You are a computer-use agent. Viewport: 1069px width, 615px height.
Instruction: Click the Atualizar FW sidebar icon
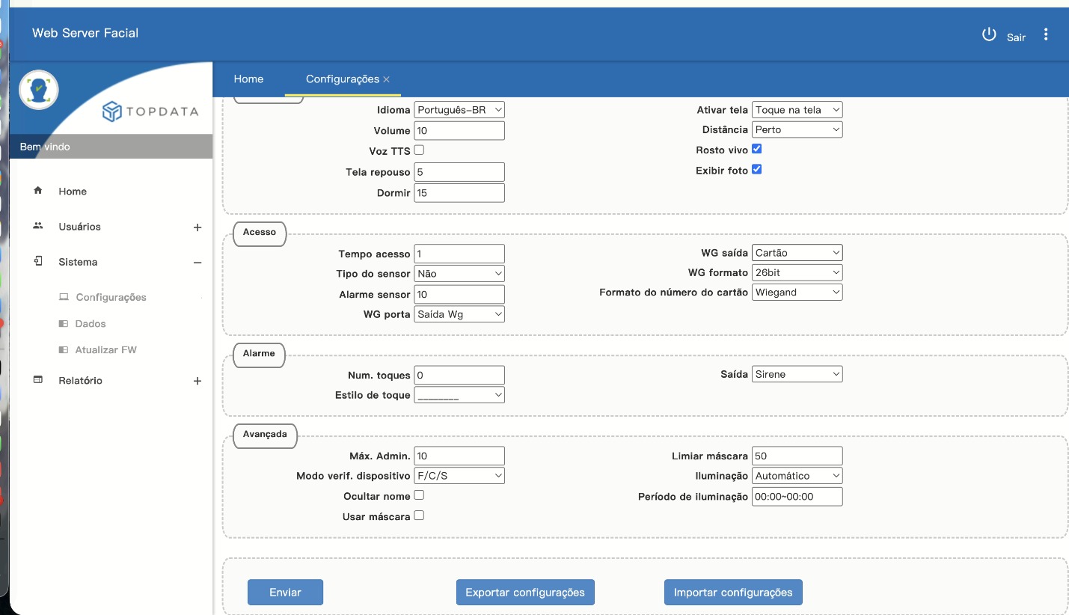(x=64, y=349)
